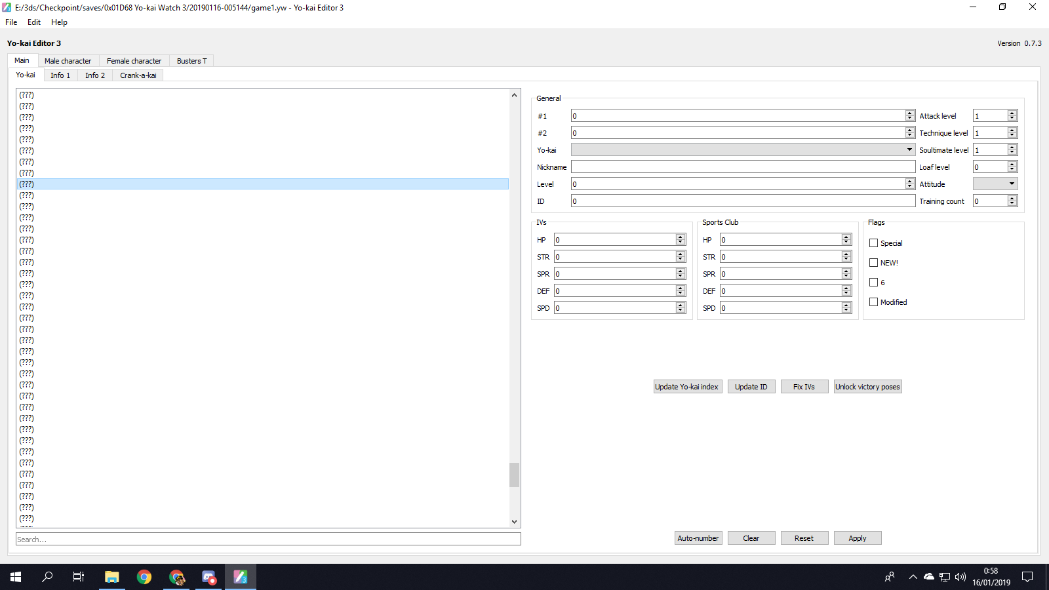
Task: Open the File menu
Action: click(x=11, y=22)
